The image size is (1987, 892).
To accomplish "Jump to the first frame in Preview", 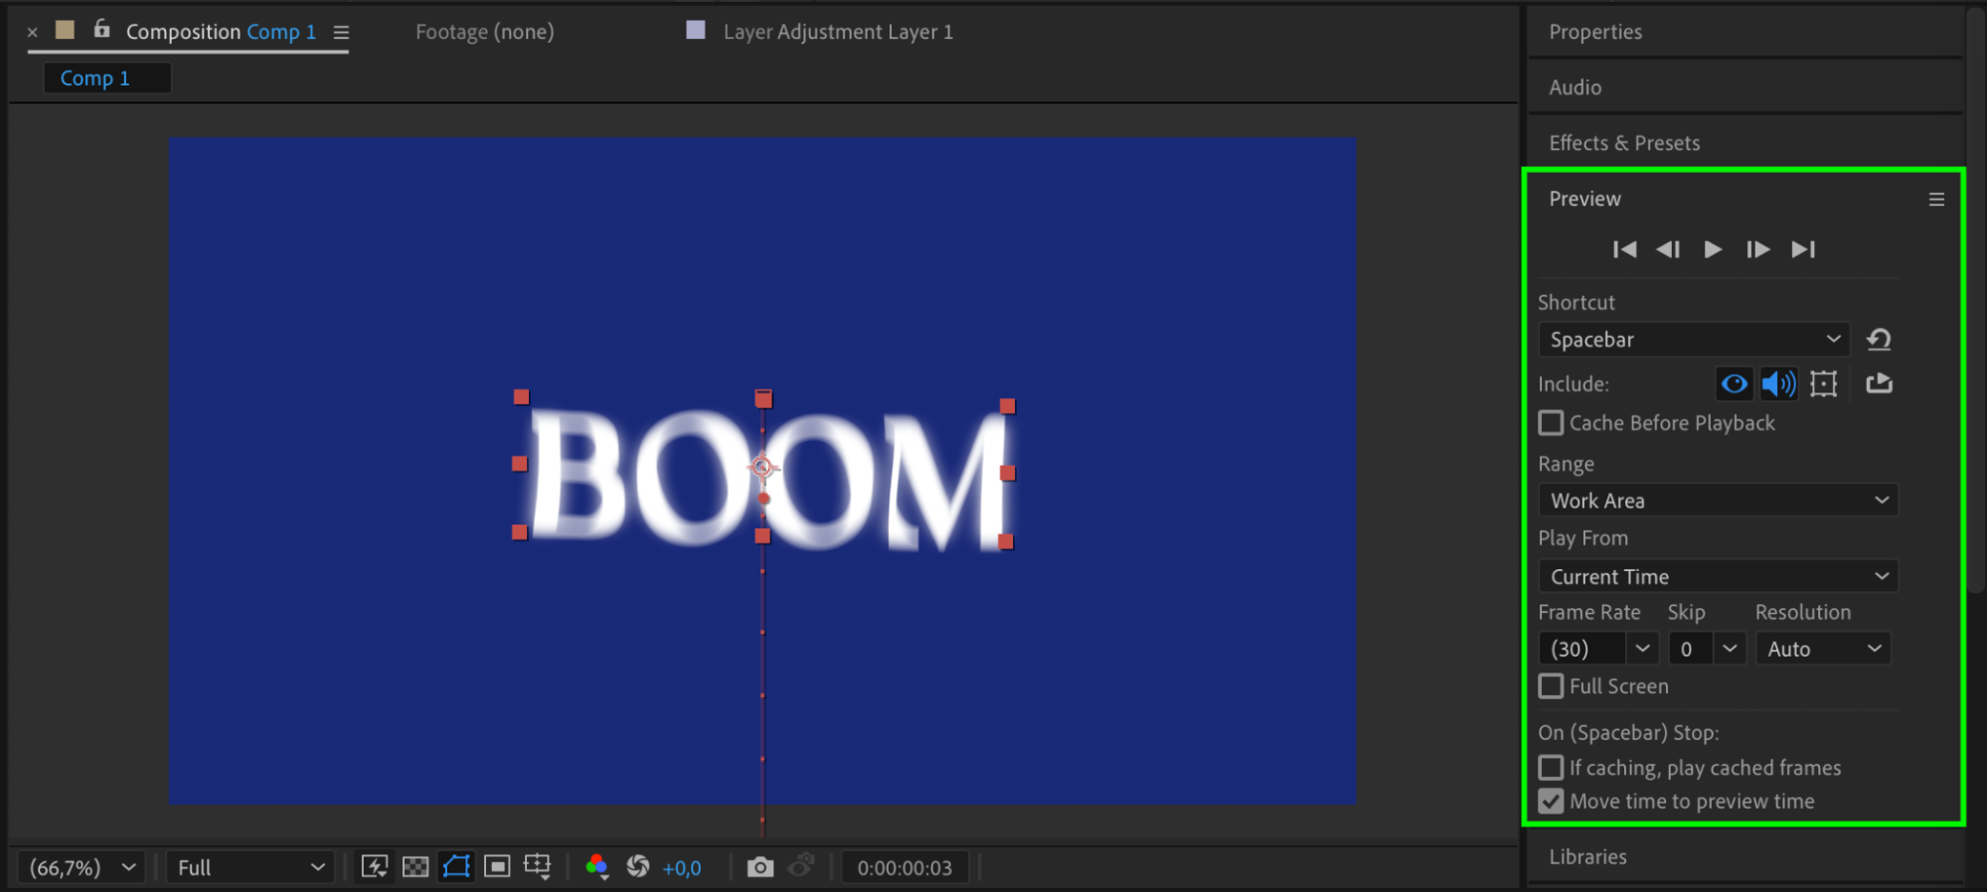I will [1624, 249].
